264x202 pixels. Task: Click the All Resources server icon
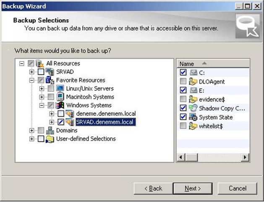coord(40,64)
